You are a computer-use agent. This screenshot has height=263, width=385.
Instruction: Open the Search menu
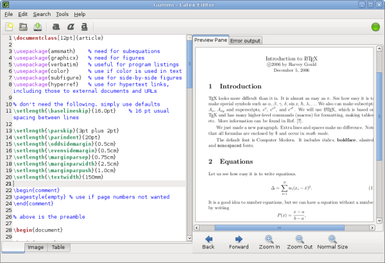[42, 14]
